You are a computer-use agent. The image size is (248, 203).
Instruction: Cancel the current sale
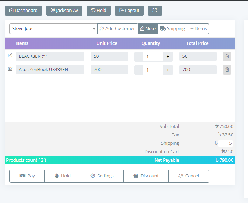click(188, 176)
